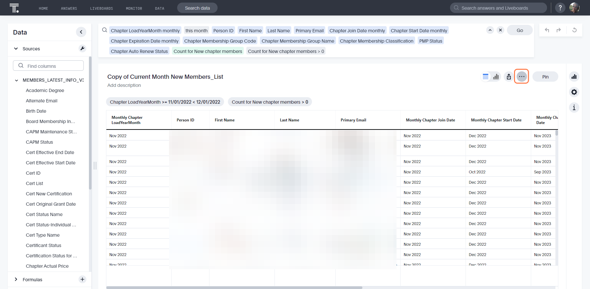The height and width of the screenshot is (289, 590).
Task: Open the settings gear icon in sidebar
Action: (574, 92)
